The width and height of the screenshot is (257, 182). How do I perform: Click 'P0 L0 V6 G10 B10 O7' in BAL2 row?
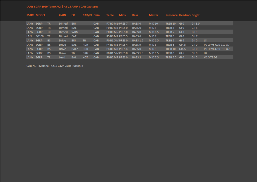click(217, 49)
